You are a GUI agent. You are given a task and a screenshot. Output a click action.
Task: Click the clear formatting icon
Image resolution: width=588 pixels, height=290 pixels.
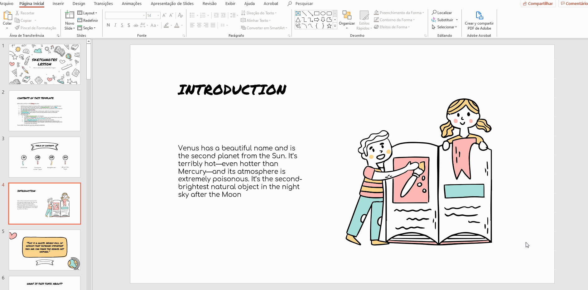pyautogui.click(x=180, y=15)
